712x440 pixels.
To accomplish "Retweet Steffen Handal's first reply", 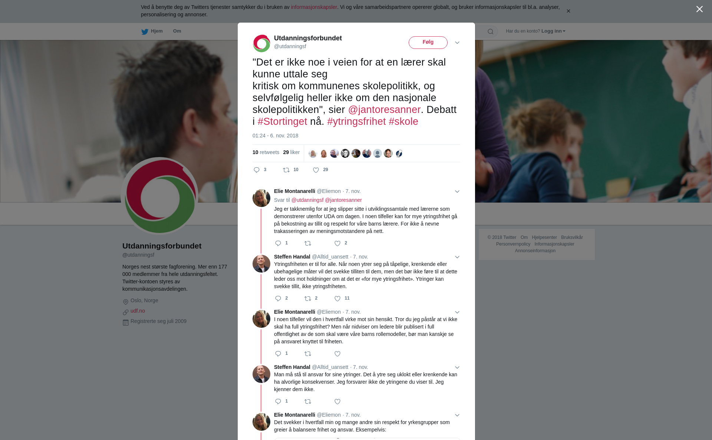I will [308, 299].
